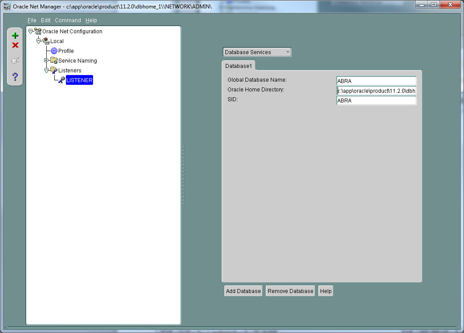Focus the Oracle Home Directory field
The image size is (464, 333).
pyautogui.click(x=376, y=91)
